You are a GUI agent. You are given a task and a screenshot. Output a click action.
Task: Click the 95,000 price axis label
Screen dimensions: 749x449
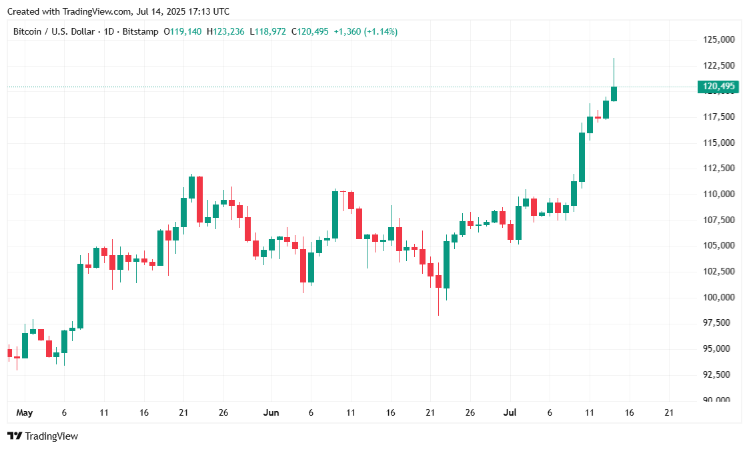coord(719,348)
